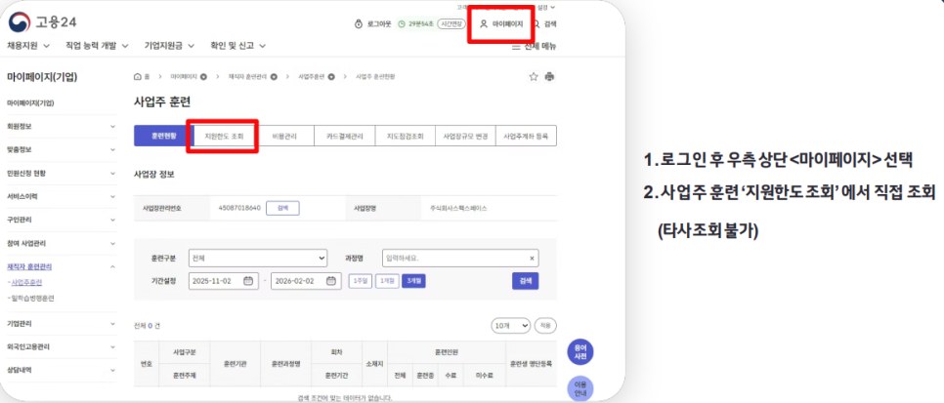
Task: Add page to favorites with star icon
Action: pos(534,76)
